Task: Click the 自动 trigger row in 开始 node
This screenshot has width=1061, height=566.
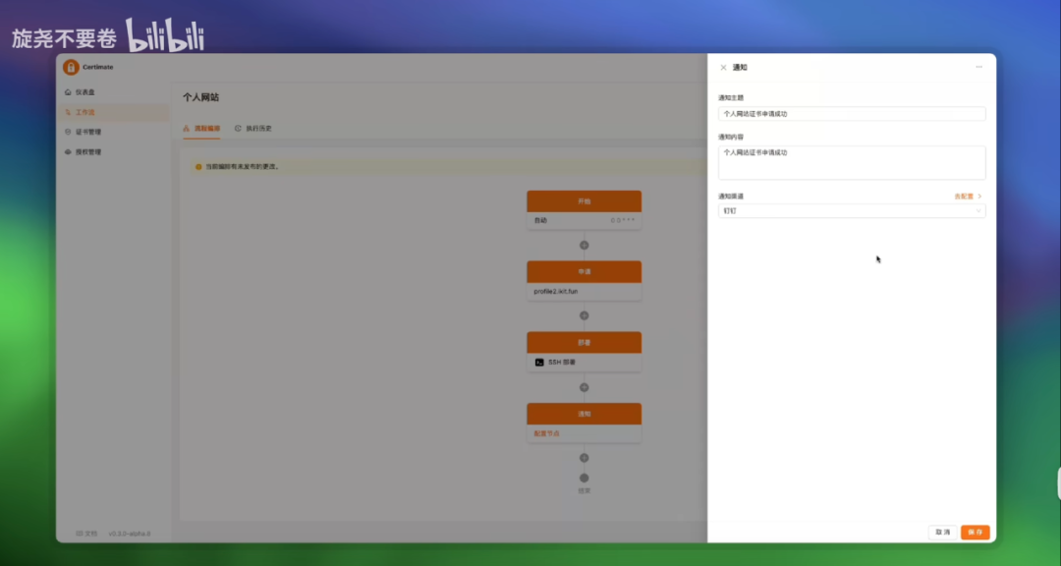Action: [584, 221]
